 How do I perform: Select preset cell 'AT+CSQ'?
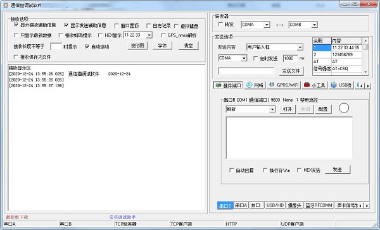point(346,69)
